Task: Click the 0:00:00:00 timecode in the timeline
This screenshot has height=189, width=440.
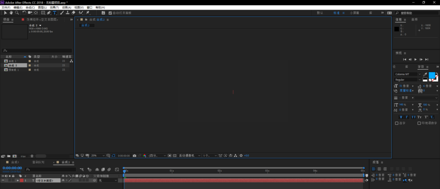Action: pyautogui.click(x=12, y=168)
